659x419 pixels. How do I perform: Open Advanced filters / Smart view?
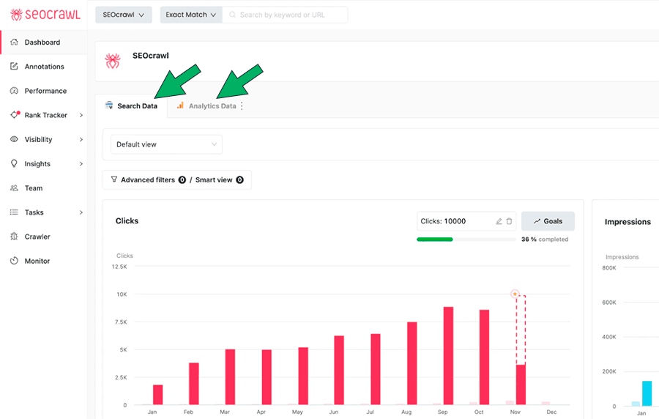click(177, 179)
